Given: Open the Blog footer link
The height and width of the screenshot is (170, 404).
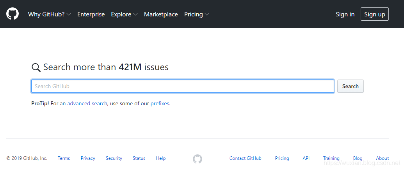Looking at the screenshot, I should (x=358, y=158).
